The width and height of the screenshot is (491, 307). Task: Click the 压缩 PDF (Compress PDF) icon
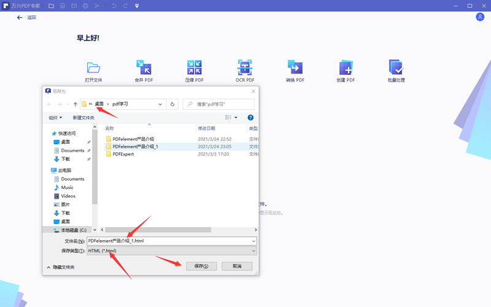click(x=194, y=68)
